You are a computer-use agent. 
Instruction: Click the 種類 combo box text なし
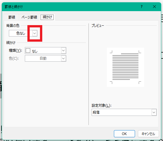click(35, 51)
